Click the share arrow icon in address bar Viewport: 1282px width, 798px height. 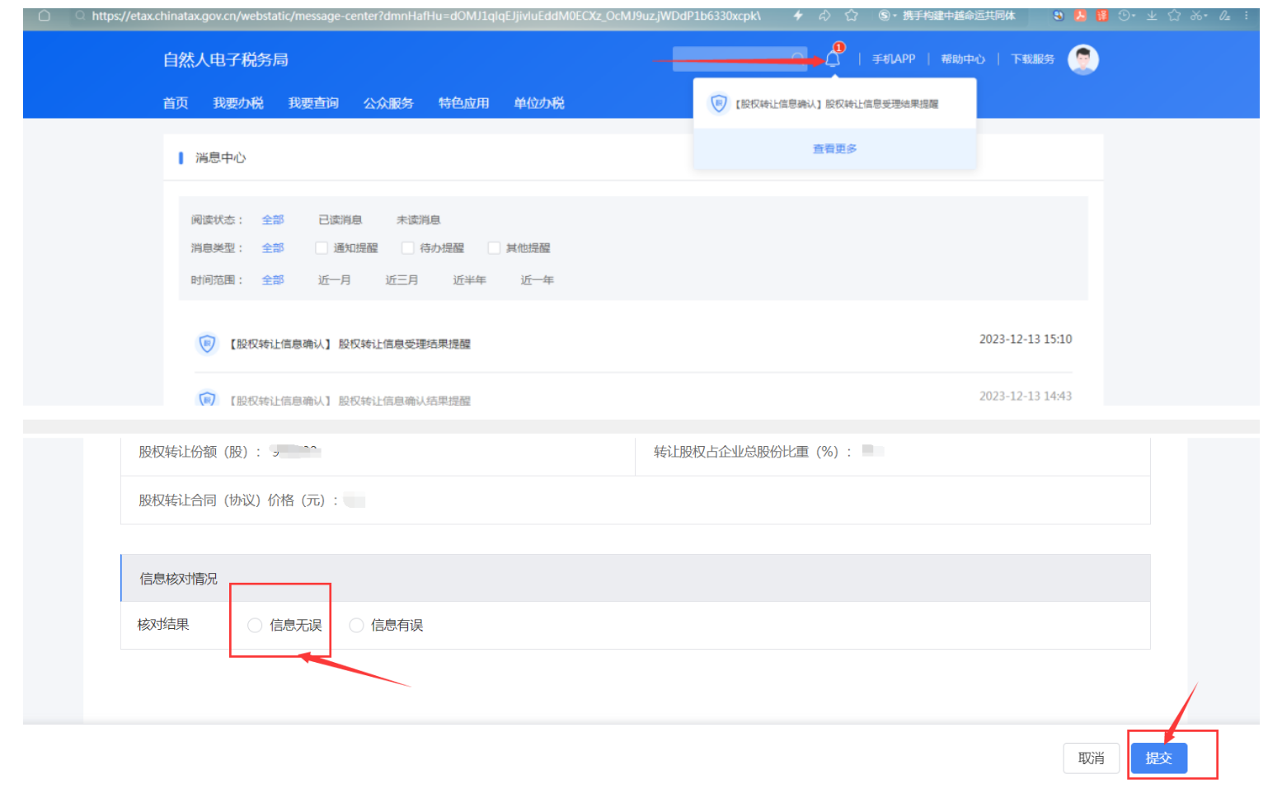point(824,16)
